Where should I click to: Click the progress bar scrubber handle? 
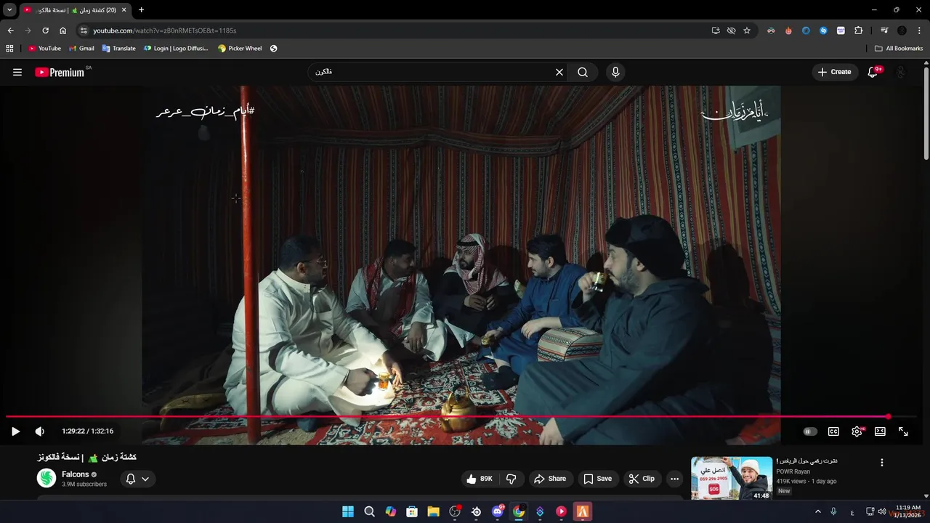coord(888,416)
